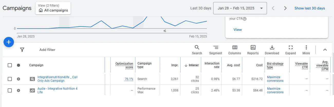Click the blue plus new campaign button
The width and height of the screenshot is (334, 107).
coord(8,42)
